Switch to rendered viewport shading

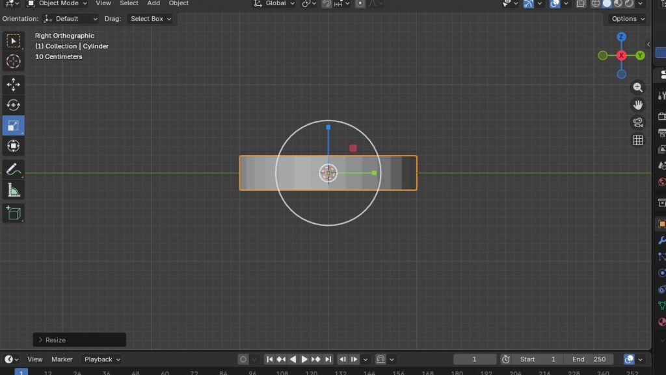click(x=629, y=3)
